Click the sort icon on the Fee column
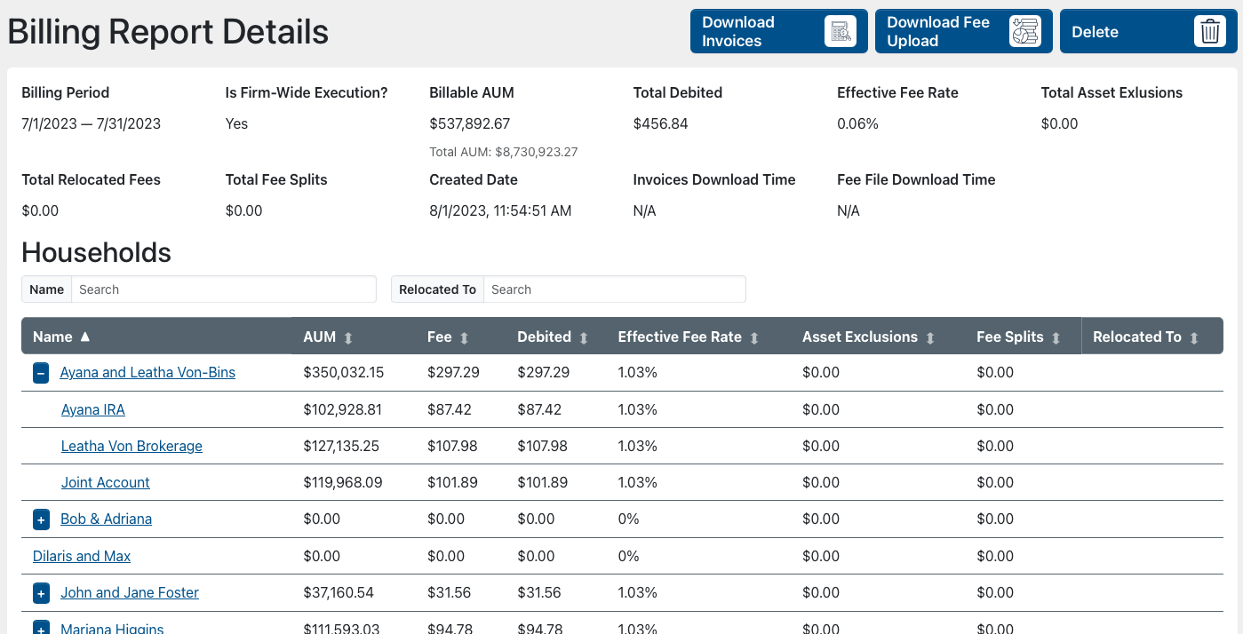This screenshot has height=634, width=1243. (x=465, y=337)
